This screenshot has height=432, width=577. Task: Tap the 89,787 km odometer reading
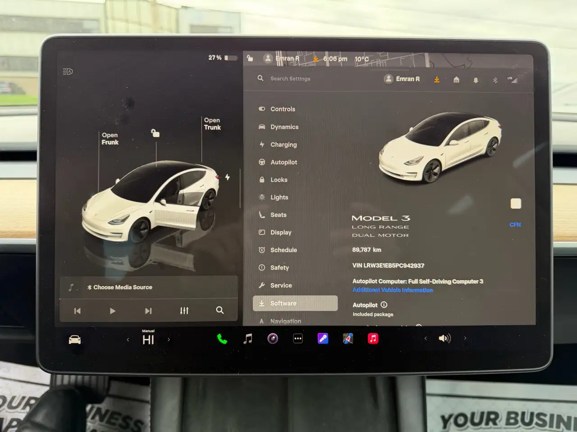366,250
